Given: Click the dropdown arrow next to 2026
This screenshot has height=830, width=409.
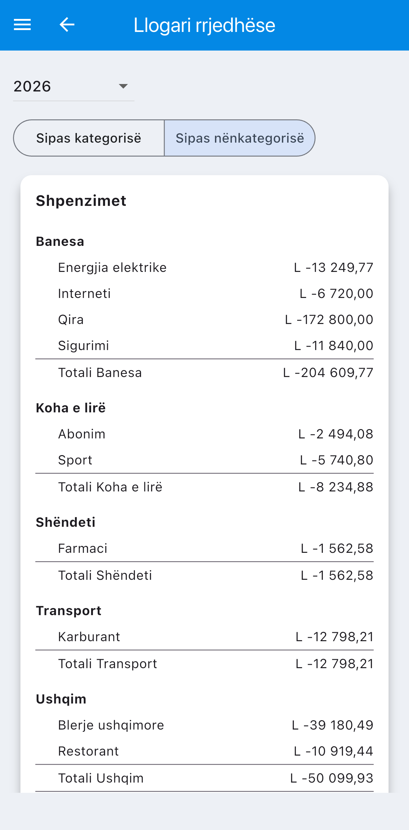Looking at the screenshot, I should pyautogui.click(x=123, y=87).
